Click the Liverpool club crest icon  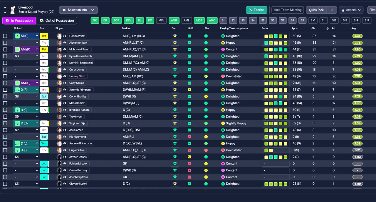(12, 10)
